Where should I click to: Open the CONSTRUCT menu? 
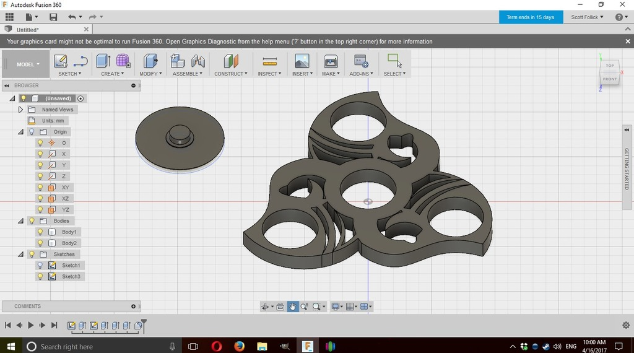230,74
